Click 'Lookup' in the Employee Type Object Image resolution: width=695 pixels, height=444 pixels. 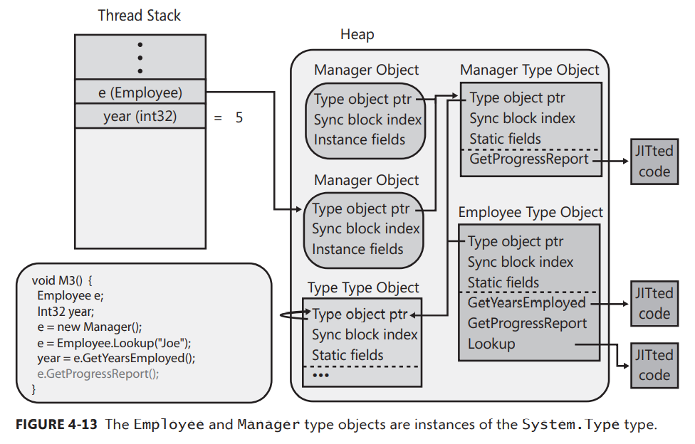click(x=491, y=344)
